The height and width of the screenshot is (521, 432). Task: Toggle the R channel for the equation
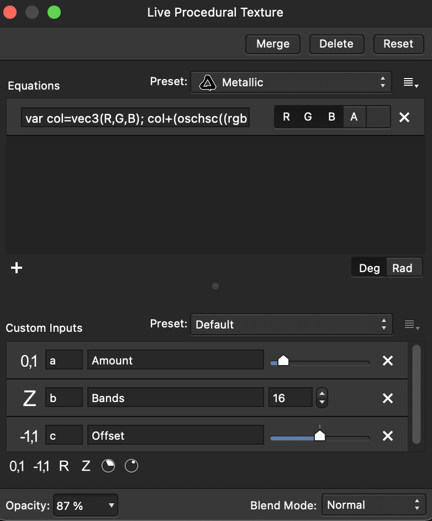(x=286, y=117)
